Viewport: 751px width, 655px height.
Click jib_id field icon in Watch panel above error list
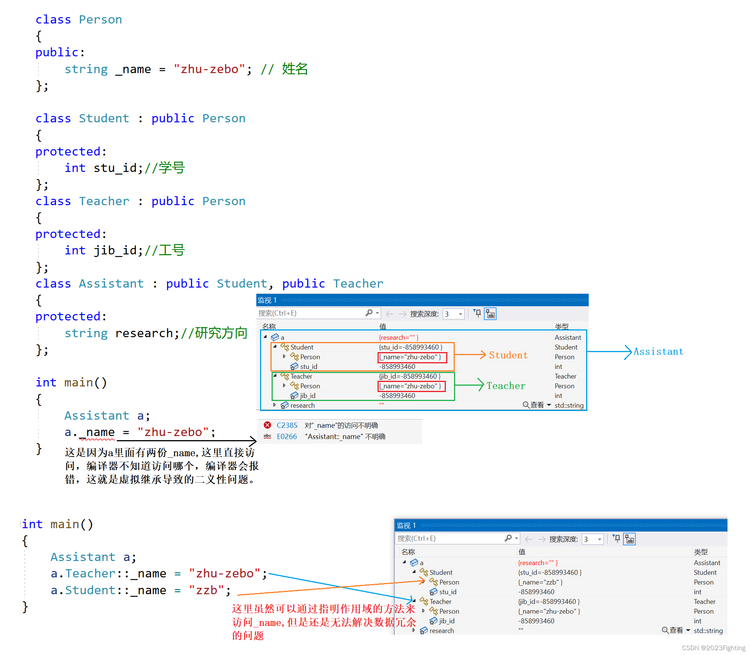[294, 395]
